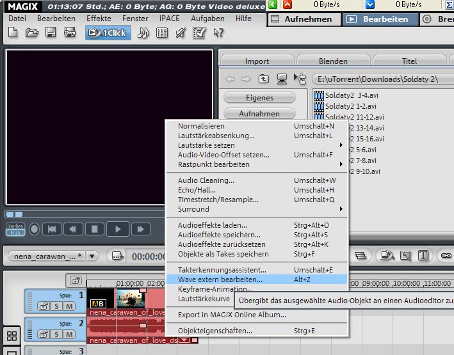Open the nena_carawan movie name dropdown
This screenshot has height=355, width=454.
click(x=93, y=256)
